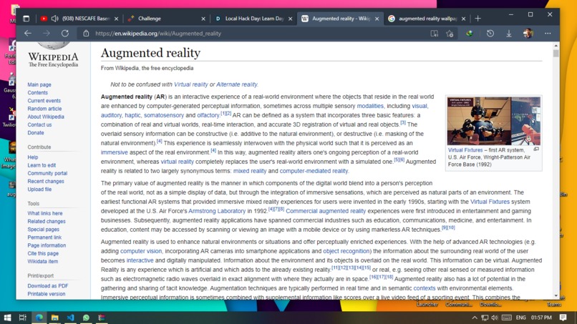Close the Local Hack Day tab
This screenshot has height=324, width=577.
point(290,19)
